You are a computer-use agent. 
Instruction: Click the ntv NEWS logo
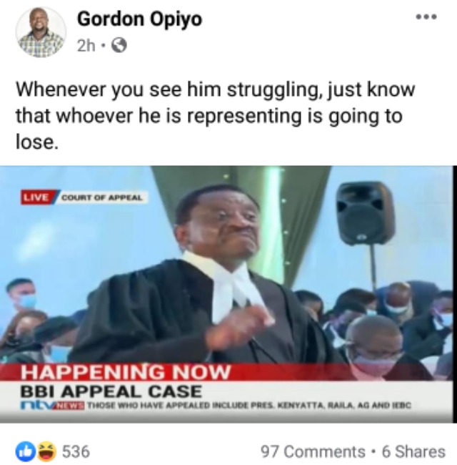[x=52, y=405]
